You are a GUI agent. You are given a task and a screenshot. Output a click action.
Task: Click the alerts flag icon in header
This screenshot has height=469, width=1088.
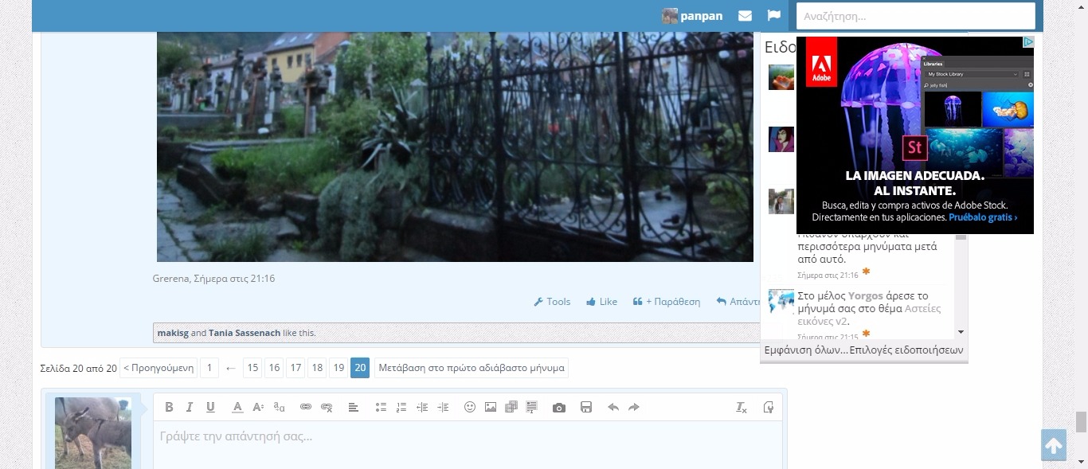pos(773,16)
